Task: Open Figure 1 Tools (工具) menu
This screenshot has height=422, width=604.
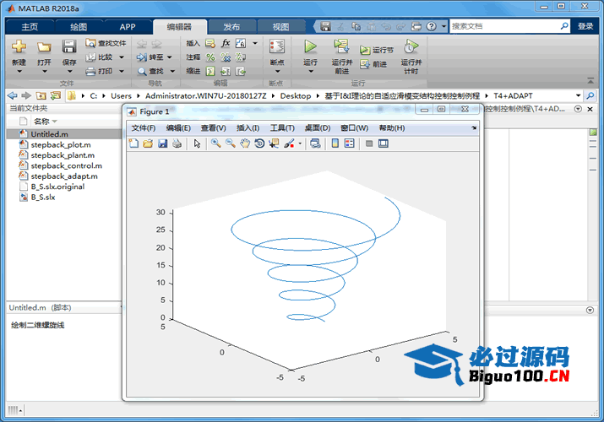Action: (x=282, y=128)
